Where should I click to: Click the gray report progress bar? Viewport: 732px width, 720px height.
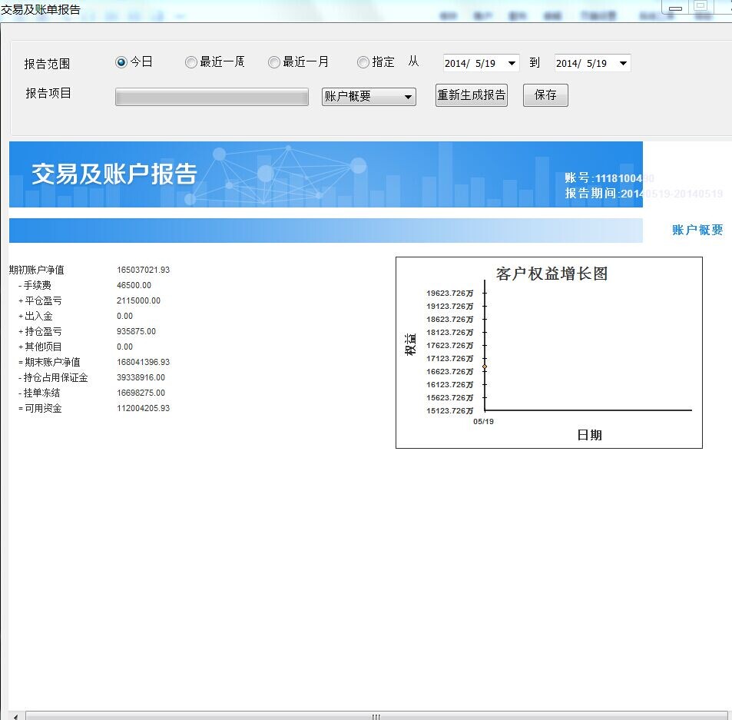212,97
